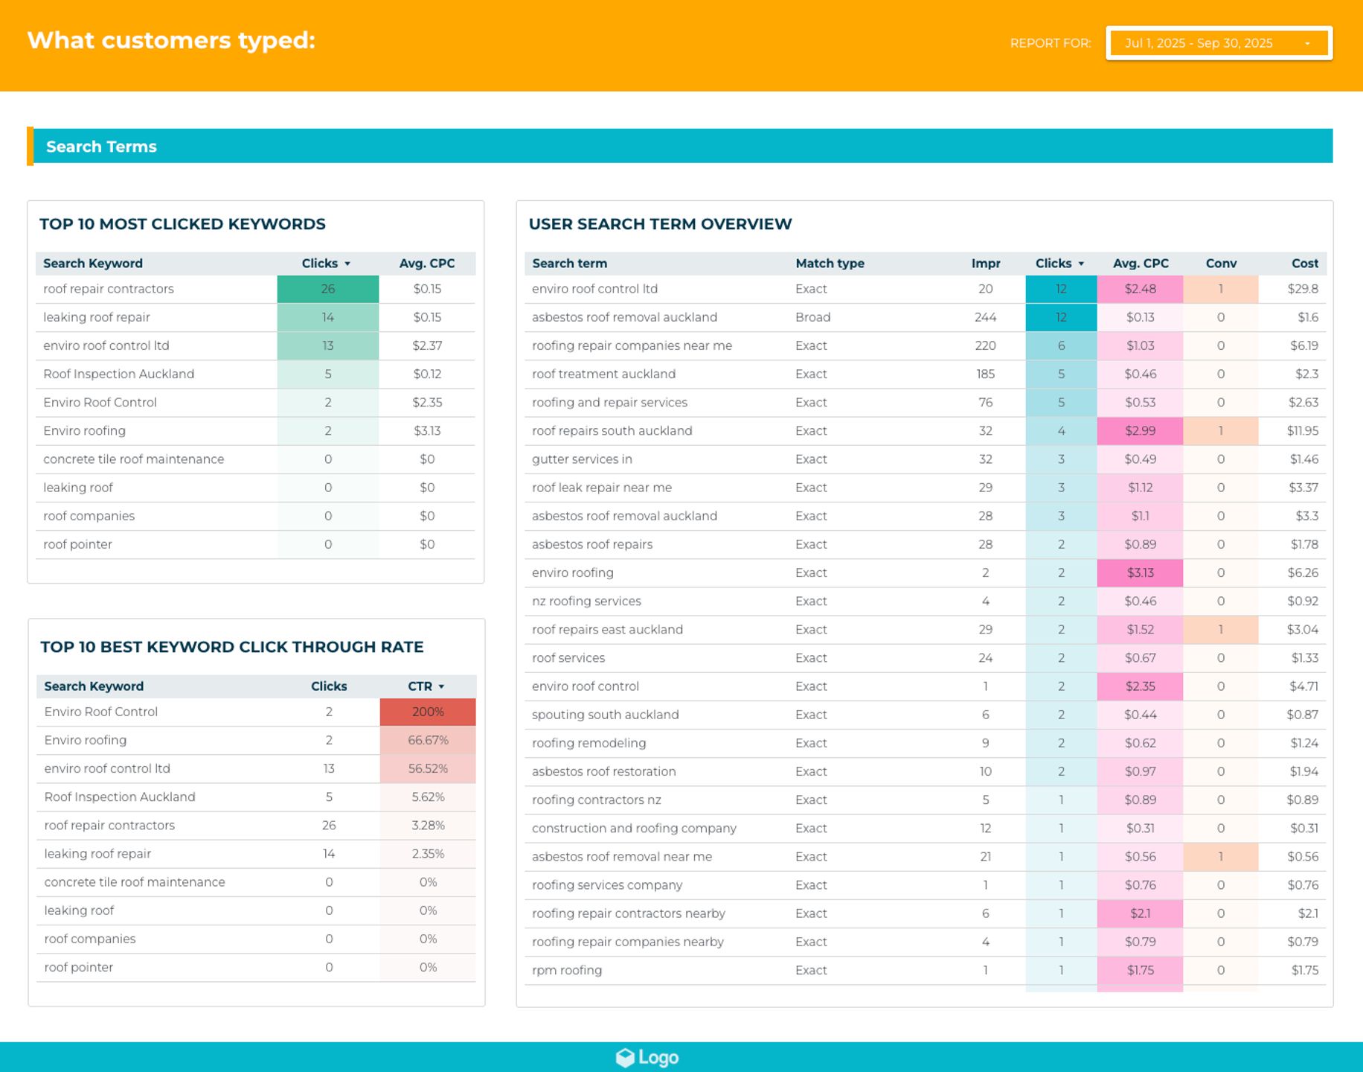
Task: Click the 26 clicks cell in Most Clicked Keywords
Action: point(328,289)
